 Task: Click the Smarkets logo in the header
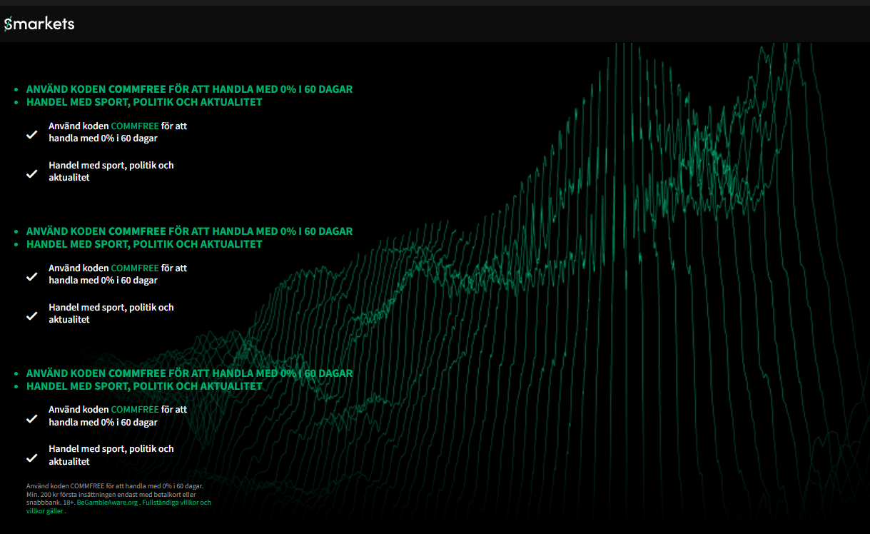[x=39, y=24]
